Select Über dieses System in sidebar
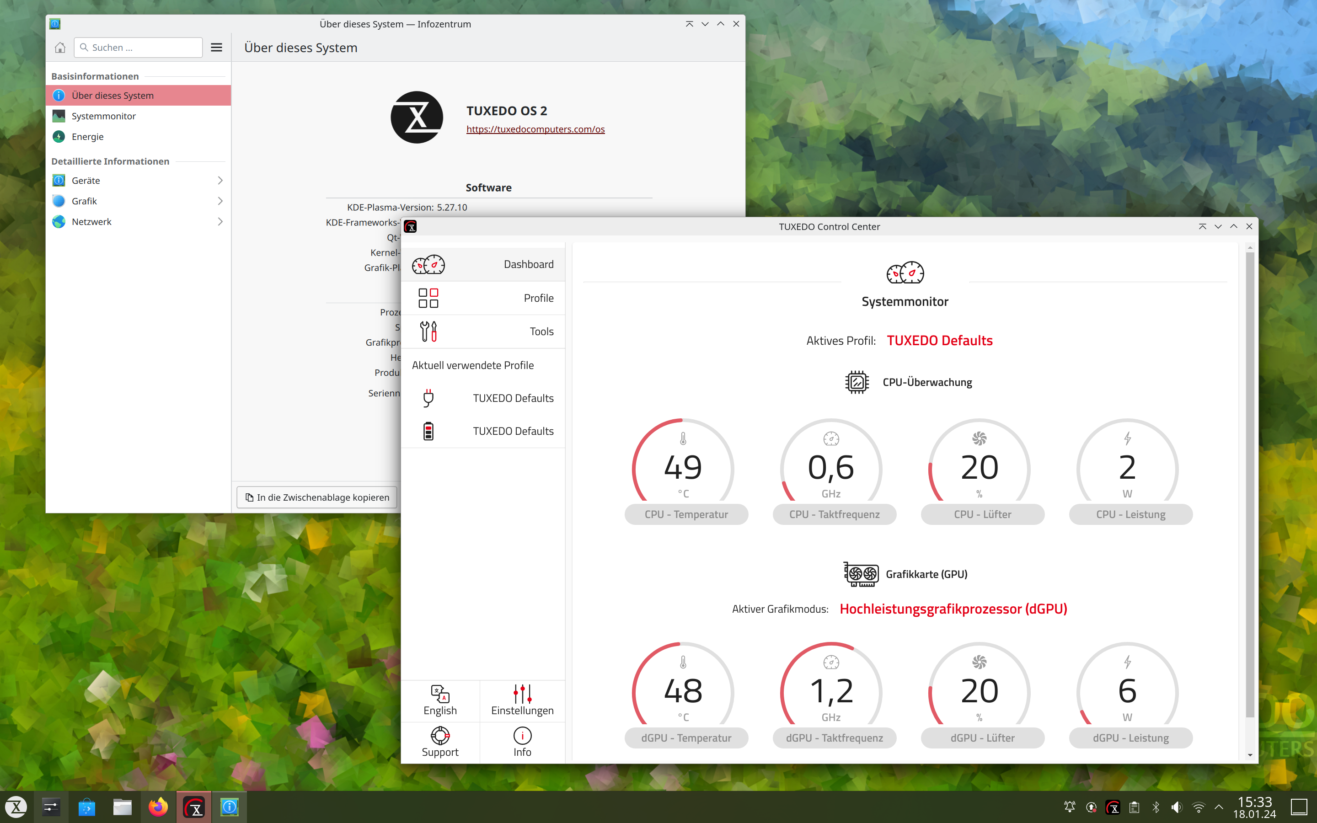Viewport: 1317px width, 823px height. (138, 95)
